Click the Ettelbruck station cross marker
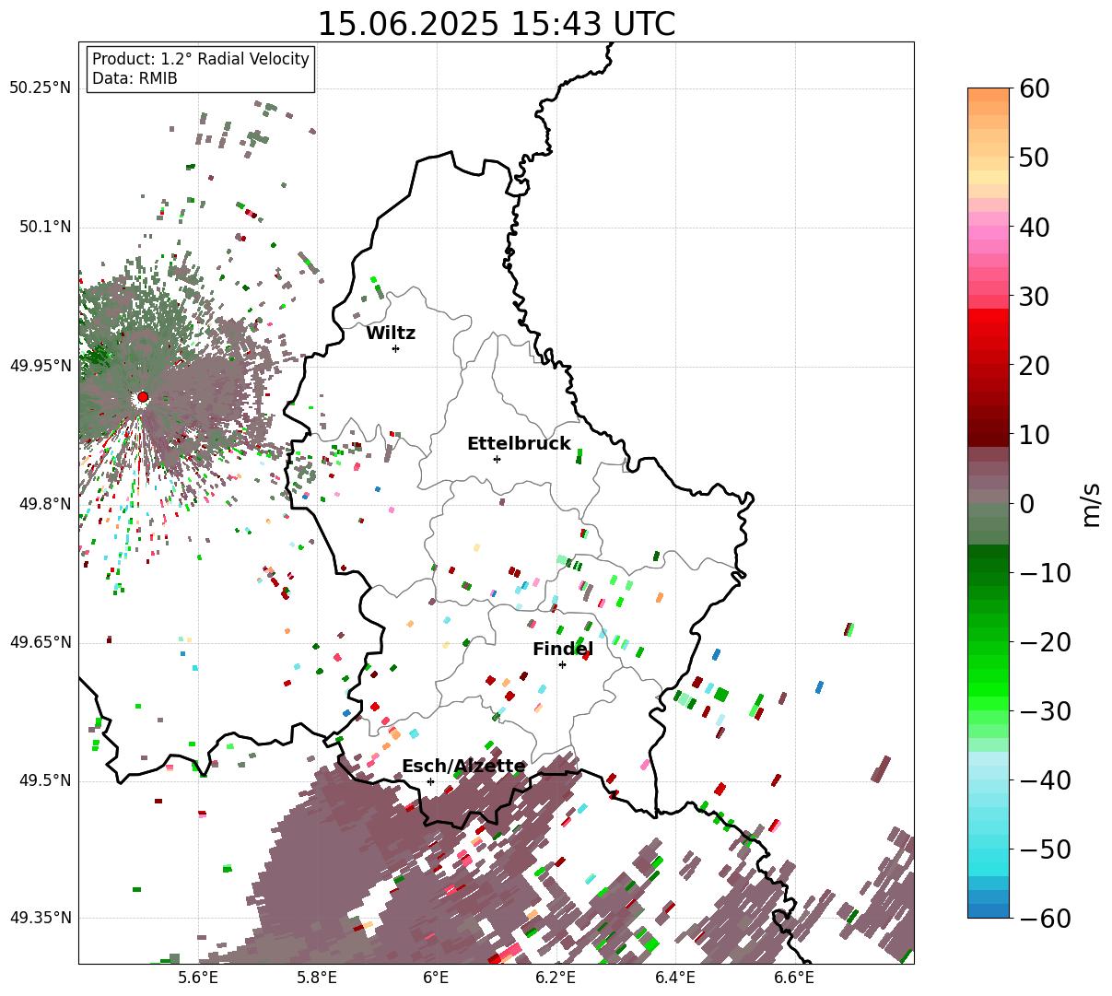The image size is (1112, 996). click(497, 459)
